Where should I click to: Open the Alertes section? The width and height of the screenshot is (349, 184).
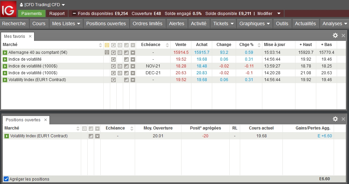click(176, 24)
